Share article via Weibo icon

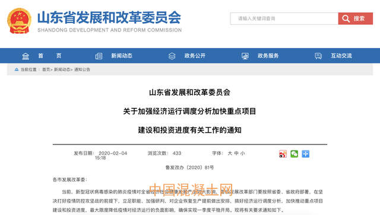pos(283,154)
